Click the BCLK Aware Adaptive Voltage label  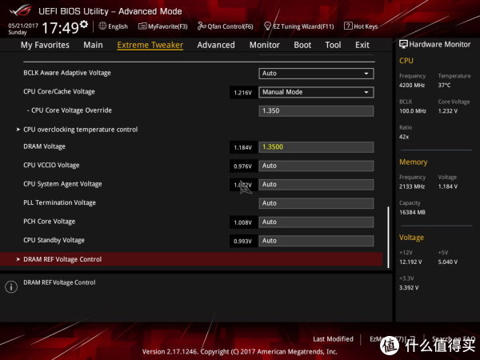click(x=67, y=73)
